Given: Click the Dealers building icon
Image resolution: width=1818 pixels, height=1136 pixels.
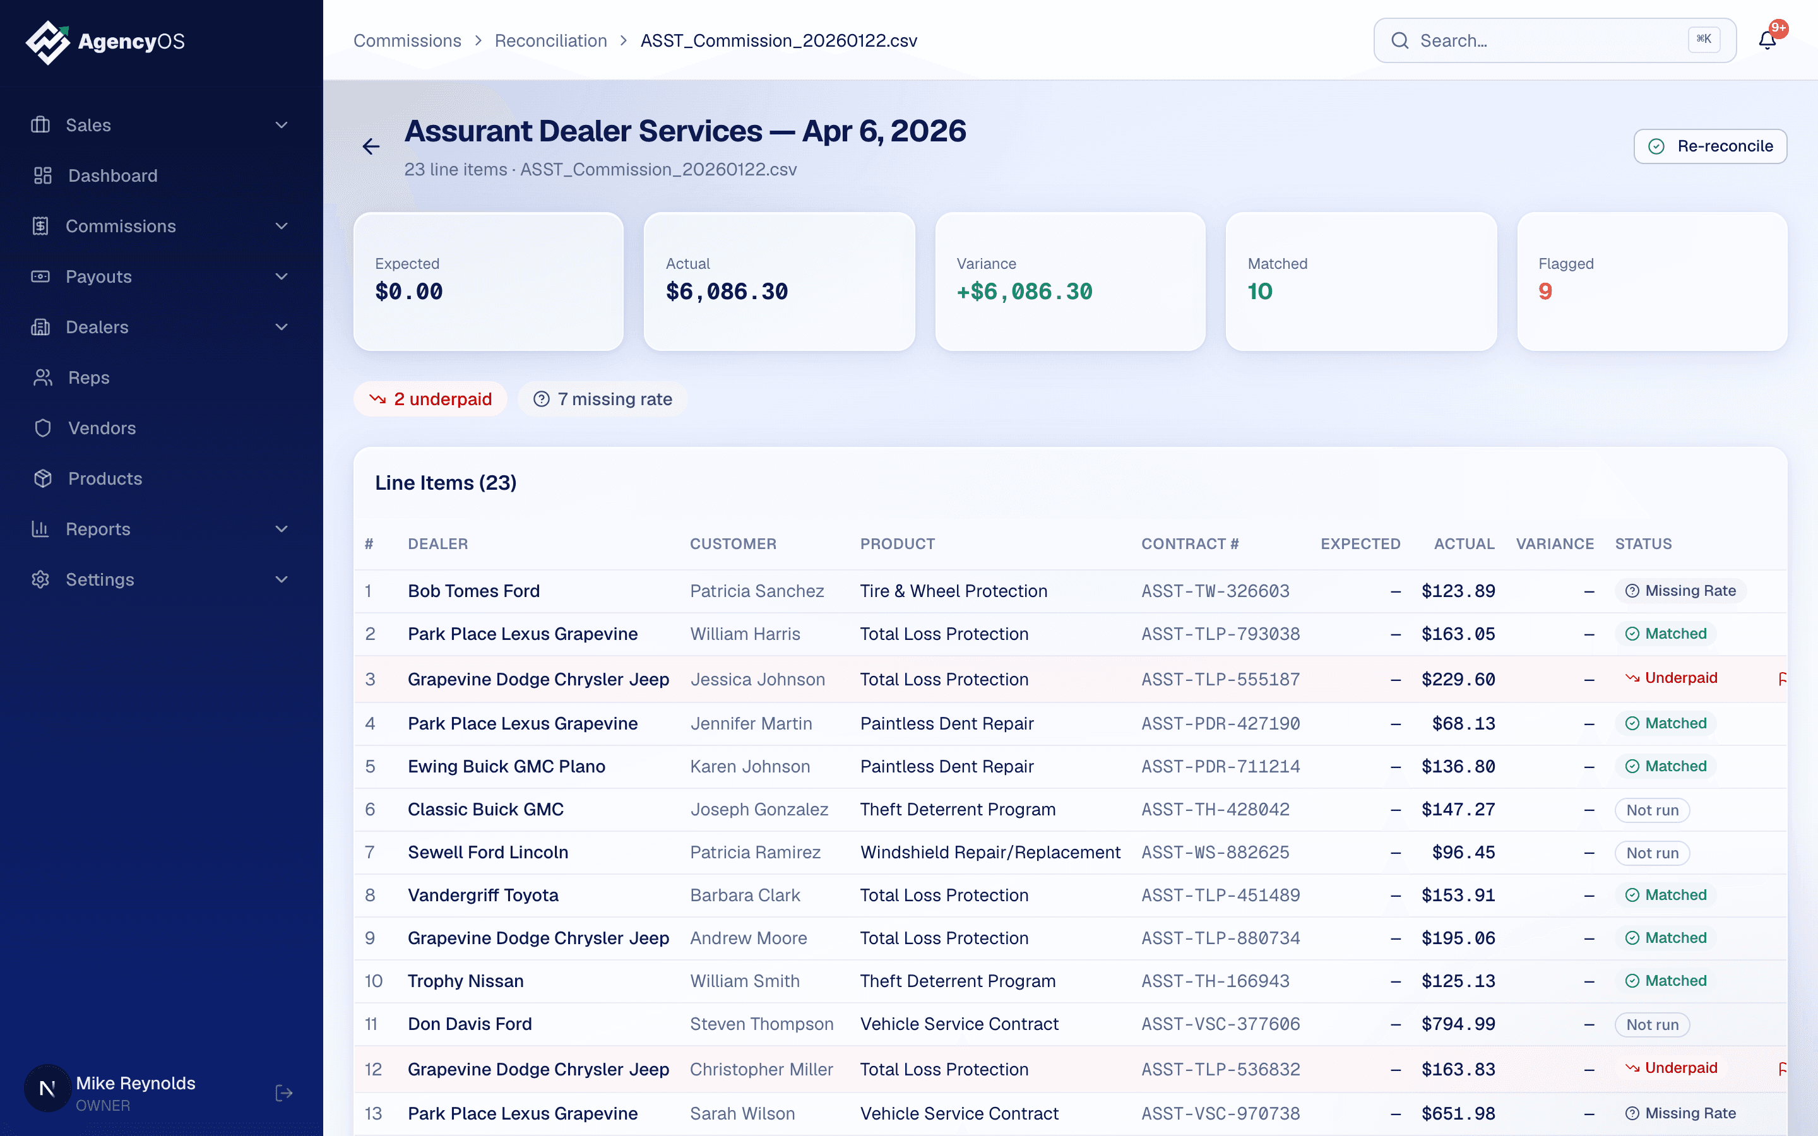Looking at the screenshot, I should click(x=40, y=327).
